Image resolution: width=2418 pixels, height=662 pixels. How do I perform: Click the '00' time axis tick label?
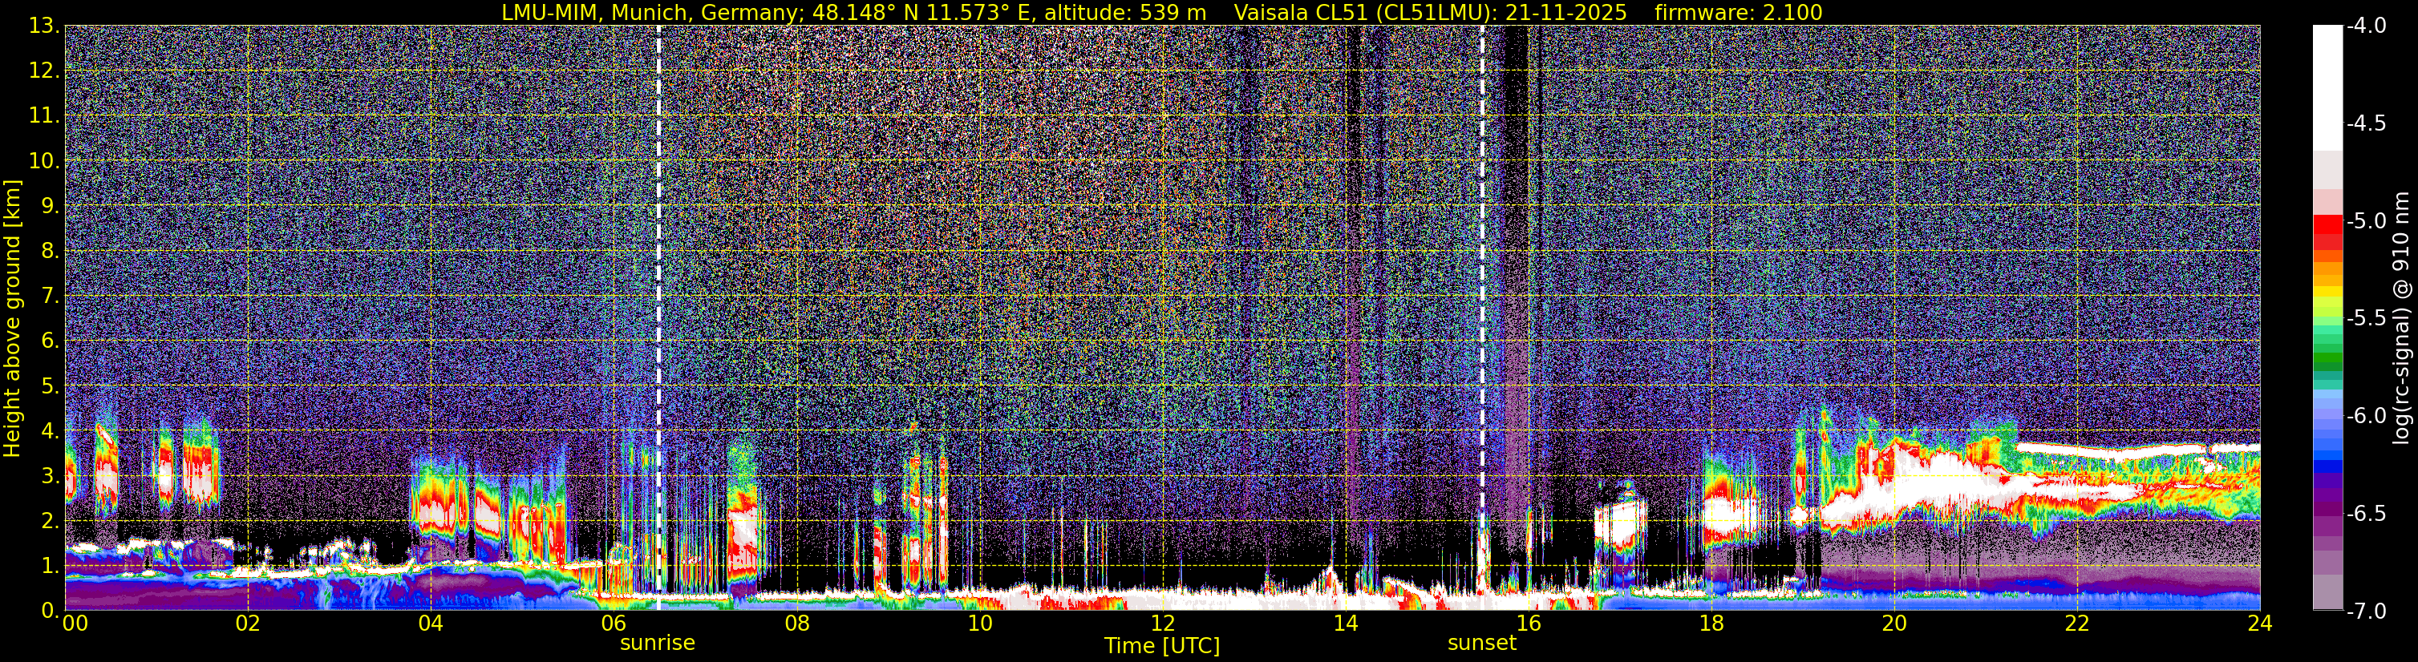pyautogui.click(x=75, y=624)
